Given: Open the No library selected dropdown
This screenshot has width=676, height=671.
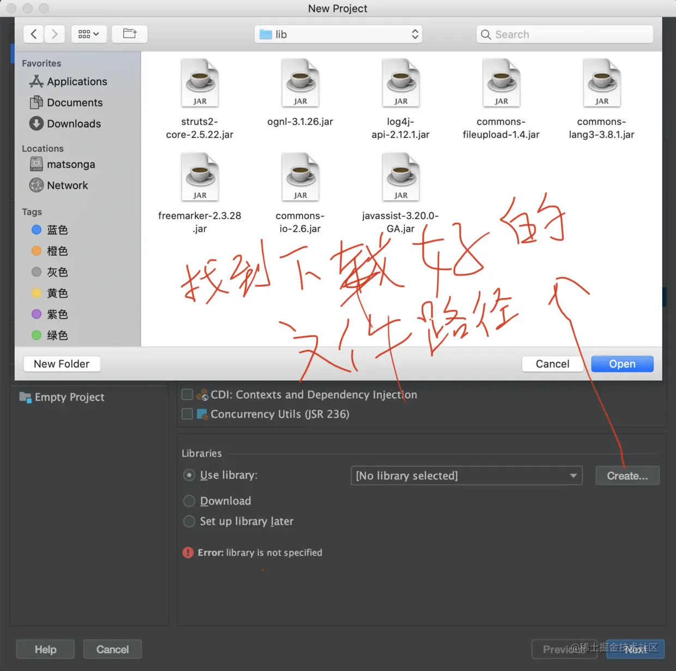Looking at the screenshot, I should point(467,476).
